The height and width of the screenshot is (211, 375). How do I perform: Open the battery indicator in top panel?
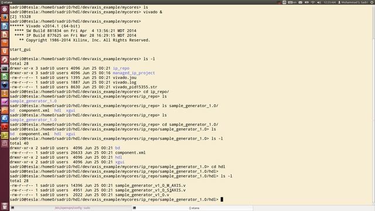tap(306, 2)
